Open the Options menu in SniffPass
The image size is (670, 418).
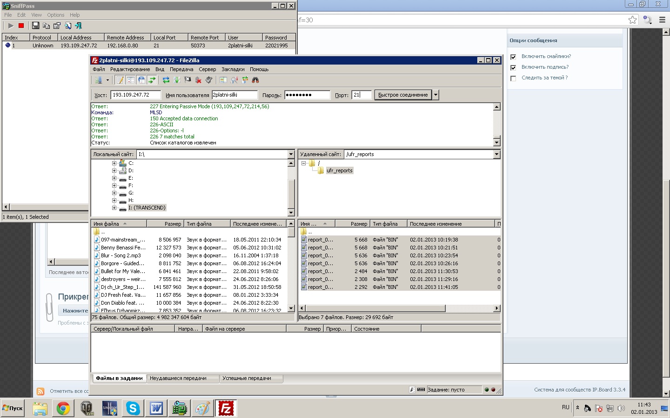pyautogui.click(x=56, y=15)
